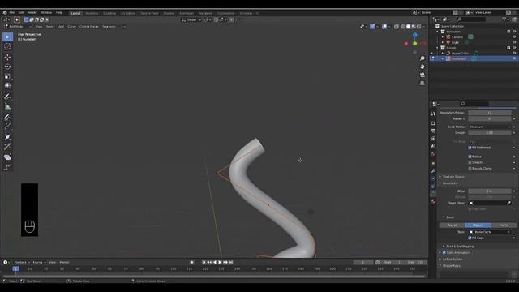Viewport: 519px width, 292px height.
Task: Open the Edit Mode dropdown
Action: tap(18, 27)
